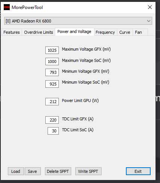Viewport: 160px width, 183px height.
Task: Focus the TDC Limit SoC field showing 30
Action: [x=53, y=131]
